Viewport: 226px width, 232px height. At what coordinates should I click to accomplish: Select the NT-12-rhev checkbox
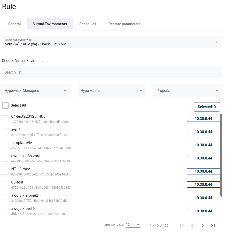pos(5,171)
